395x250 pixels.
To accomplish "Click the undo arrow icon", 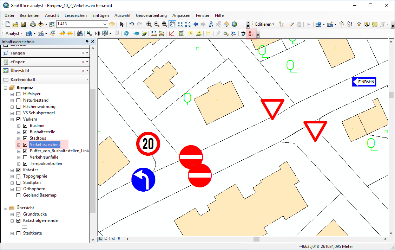I will [131, 24].
